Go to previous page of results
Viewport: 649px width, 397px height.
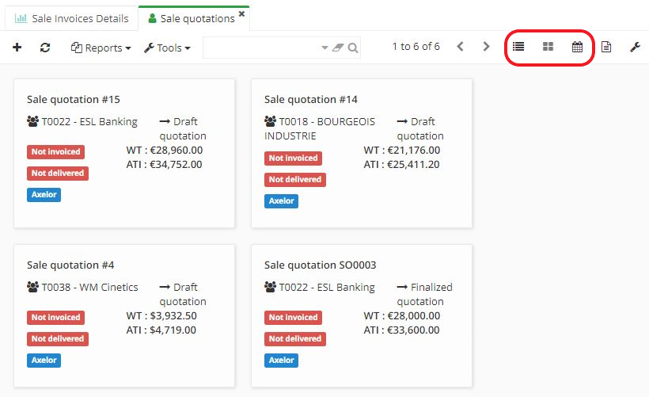(460, 47)
